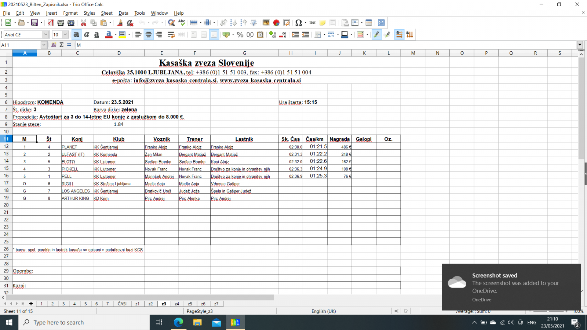This screenshot has width=587, height=330.
Task: Apply the red font color swatch
Action: [109, 34]
